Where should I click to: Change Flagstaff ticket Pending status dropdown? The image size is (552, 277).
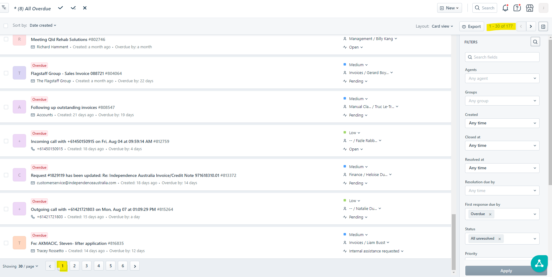pyautogui.click(x=358, y=81)
